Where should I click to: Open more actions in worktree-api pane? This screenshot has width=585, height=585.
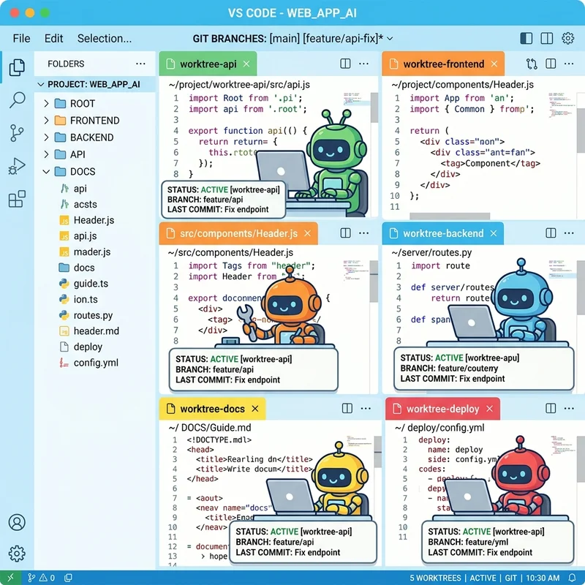363,64
